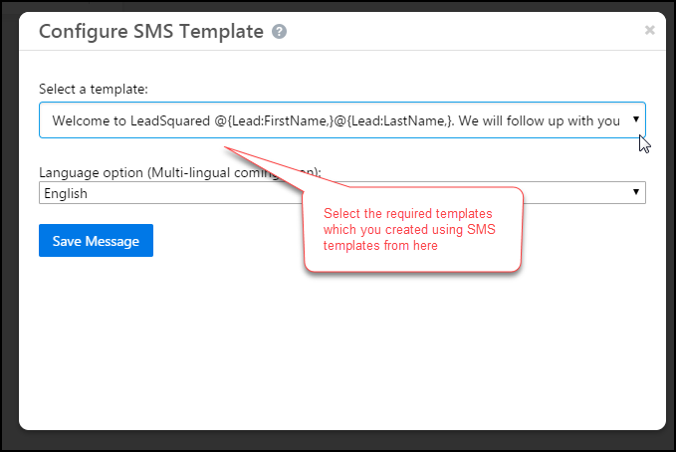Close the Configure SMS Template dialog
Viewport: 676px width, 452px height.
(650, 30)
